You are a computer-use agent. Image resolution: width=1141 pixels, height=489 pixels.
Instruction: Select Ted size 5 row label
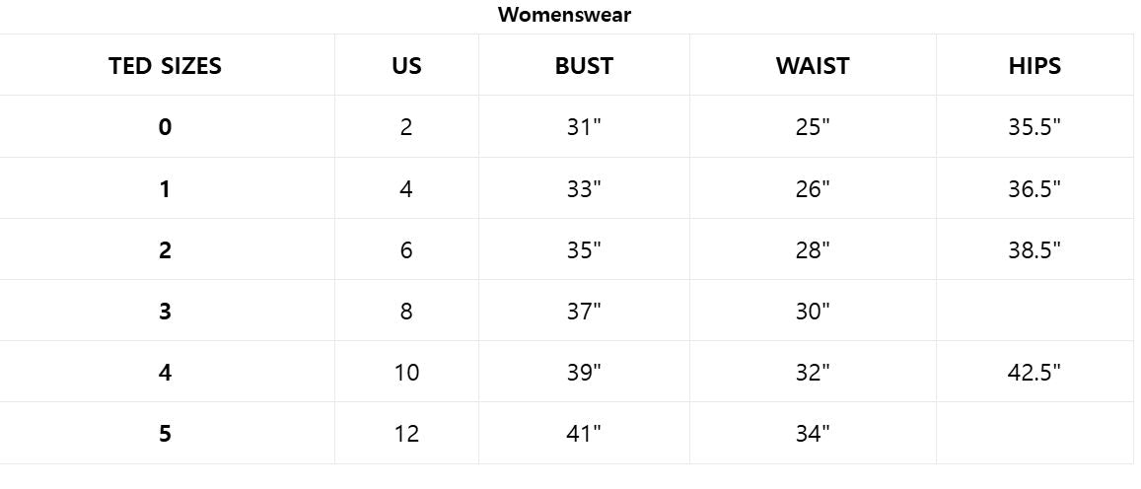coord(165,434)
